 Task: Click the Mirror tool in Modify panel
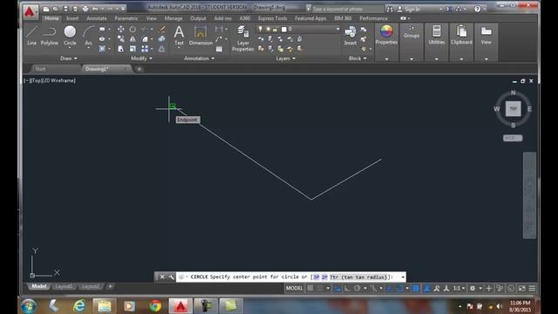point(133,38)
